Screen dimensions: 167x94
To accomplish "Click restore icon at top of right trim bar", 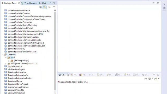I will click(x=164, y=4).
